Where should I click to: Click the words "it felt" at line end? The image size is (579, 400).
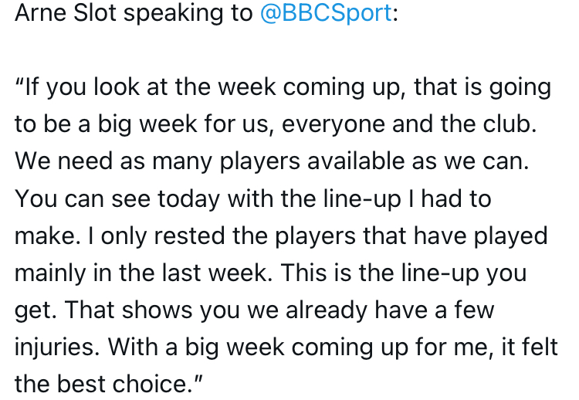point(531,347)
